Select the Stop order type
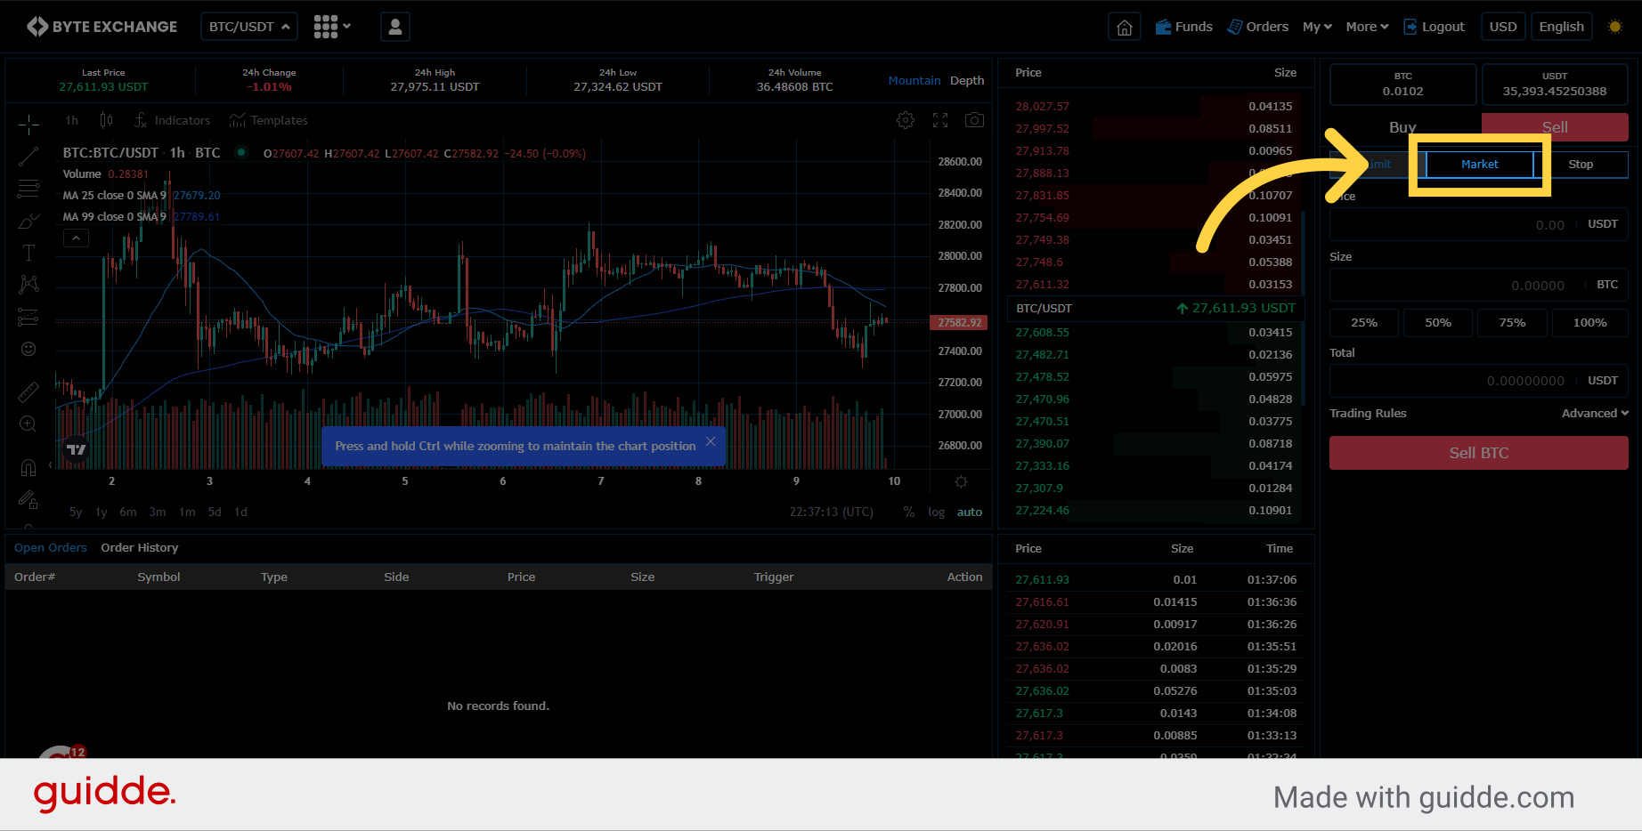This screenshot has width=1642, height=831. (x=1581, y=165)
